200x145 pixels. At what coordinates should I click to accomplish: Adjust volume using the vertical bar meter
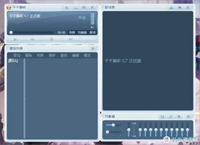[x=92, y=19]
